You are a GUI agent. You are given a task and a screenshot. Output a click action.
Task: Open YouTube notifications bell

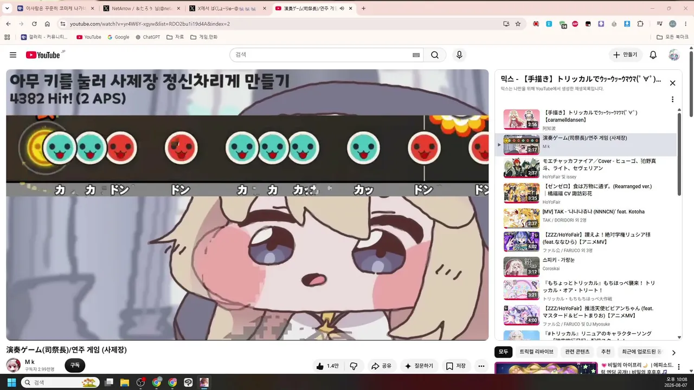[x=653, y=55]
